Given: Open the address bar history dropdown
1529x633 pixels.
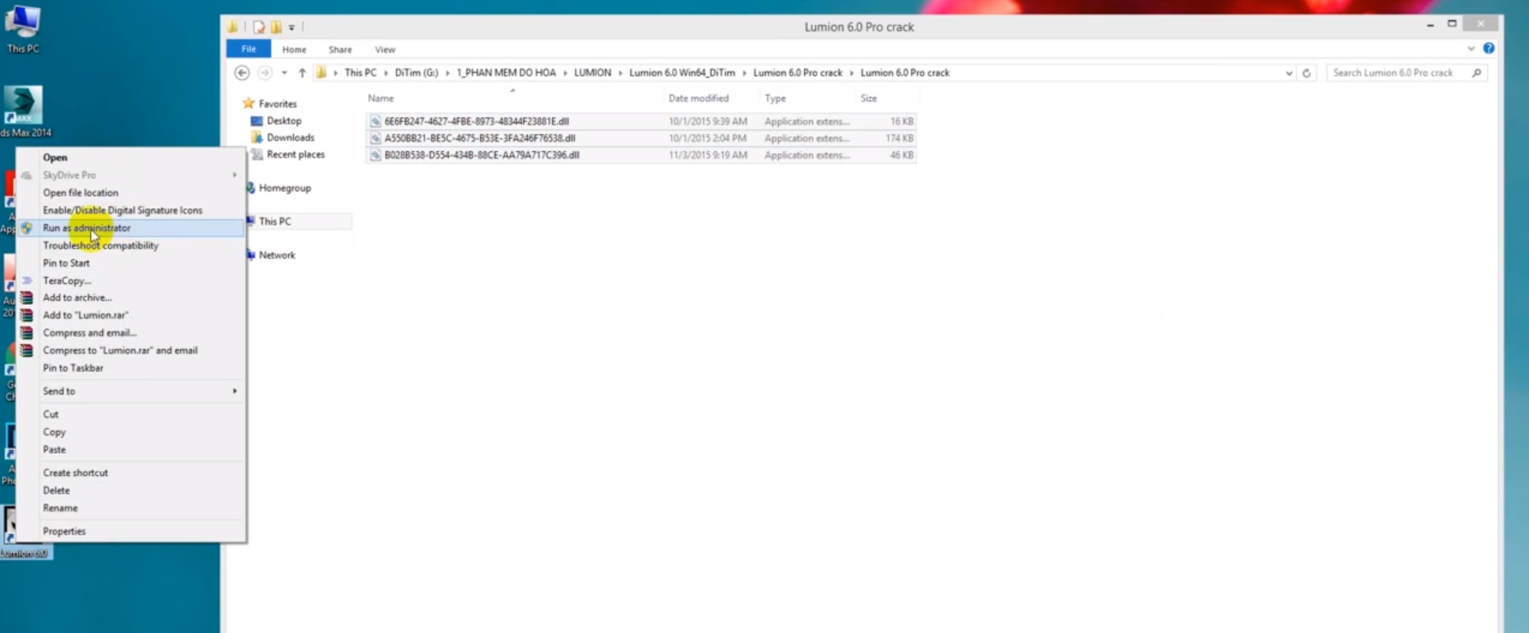Looking at the screenshot, I should click(x=1288, y=73).
